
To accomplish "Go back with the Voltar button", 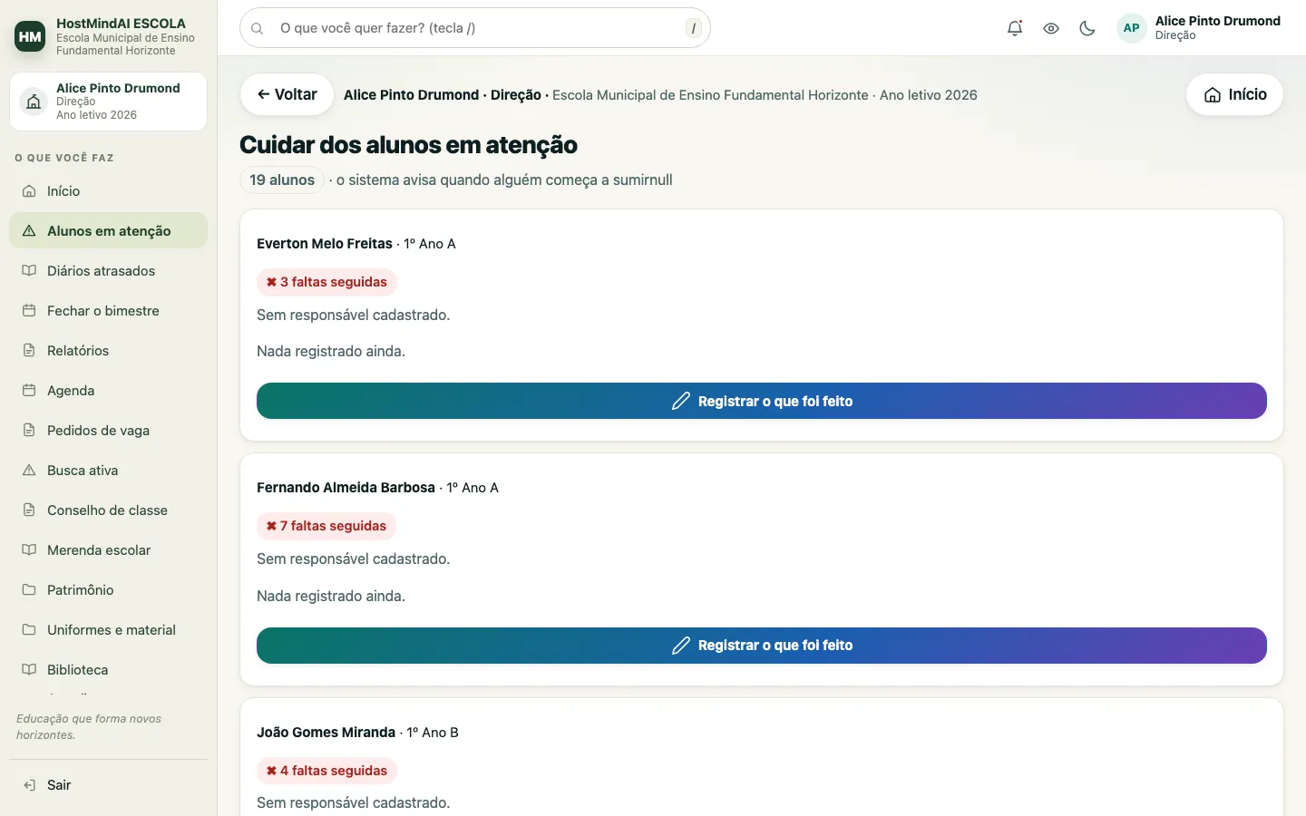I will [x=287, y=94].
